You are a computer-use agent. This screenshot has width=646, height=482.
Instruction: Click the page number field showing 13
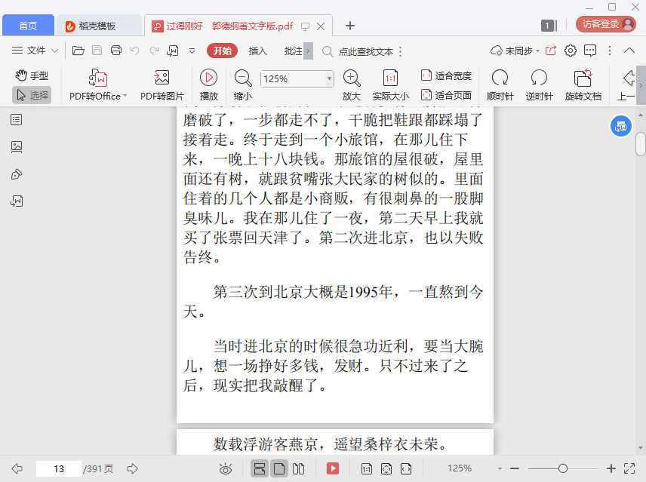[x=59, y=469]
